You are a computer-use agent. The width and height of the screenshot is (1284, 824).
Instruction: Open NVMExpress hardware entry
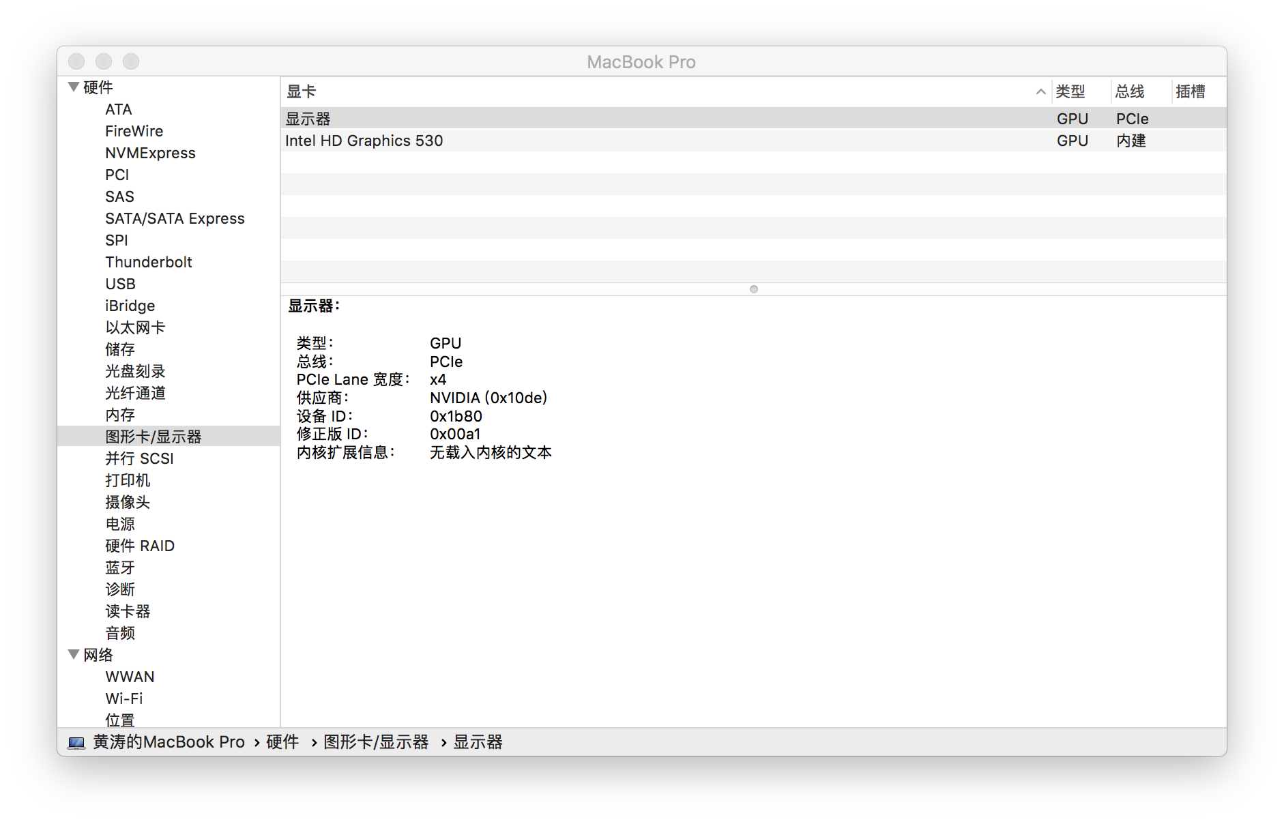(150, 153)
